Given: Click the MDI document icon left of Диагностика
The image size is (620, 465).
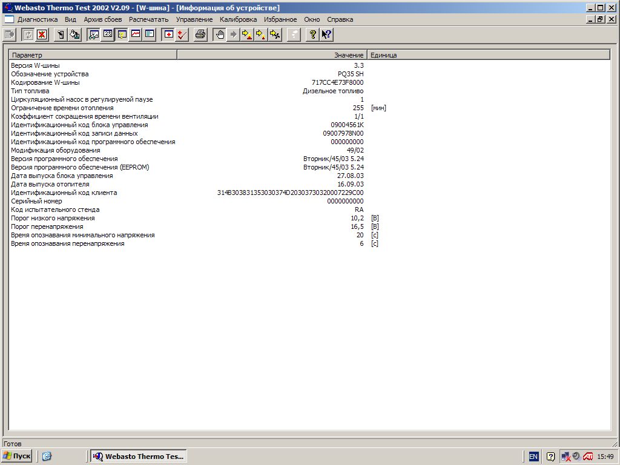Looking at the screenshot, I should [9, 19].
